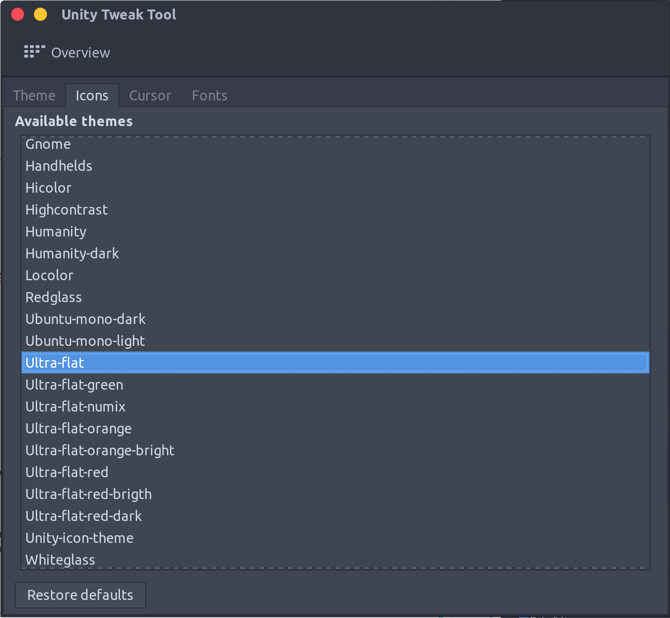This screenshot has width=670, height=618.
Task: Select the Handhelds icon theme
Action: tap(335, 166)
